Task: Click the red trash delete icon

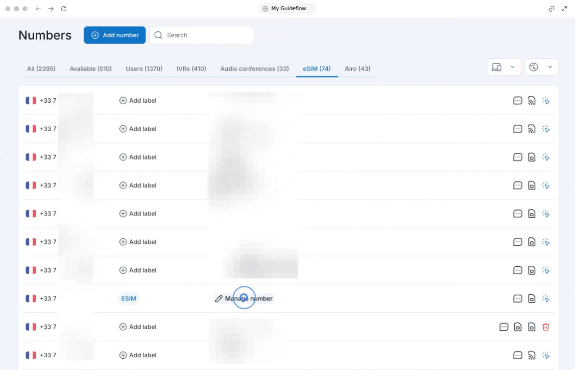Action: [546, 327]
